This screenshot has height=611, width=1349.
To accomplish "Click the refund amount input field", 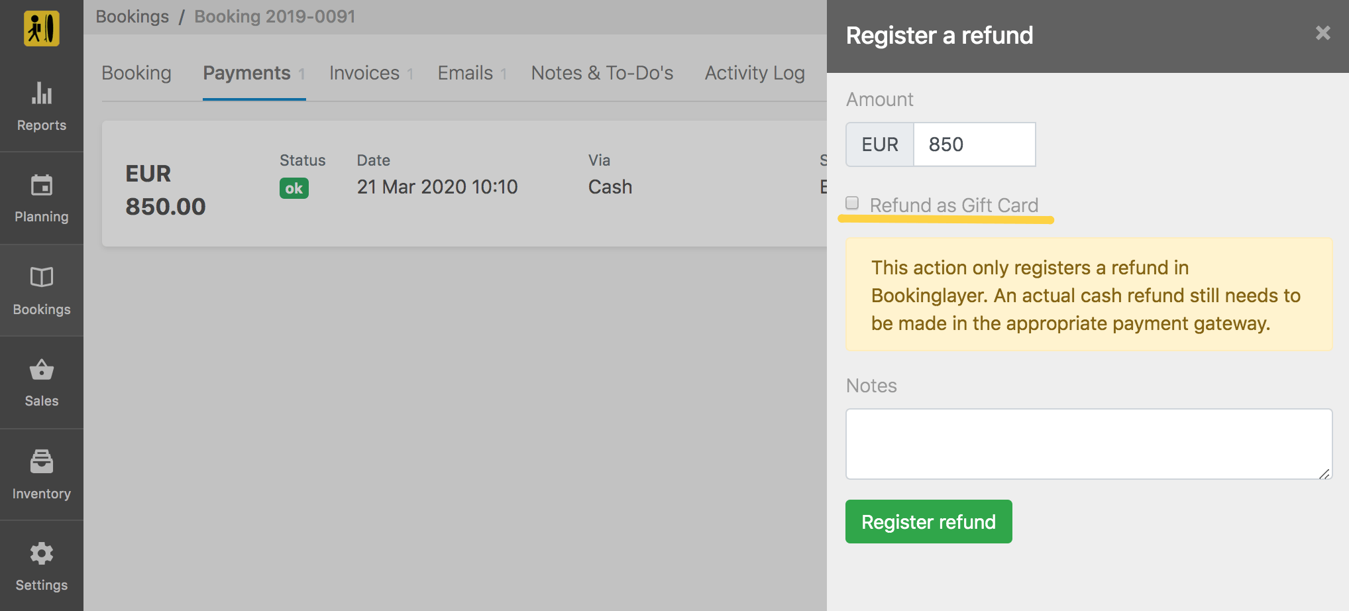I will (x=974, y=144).
